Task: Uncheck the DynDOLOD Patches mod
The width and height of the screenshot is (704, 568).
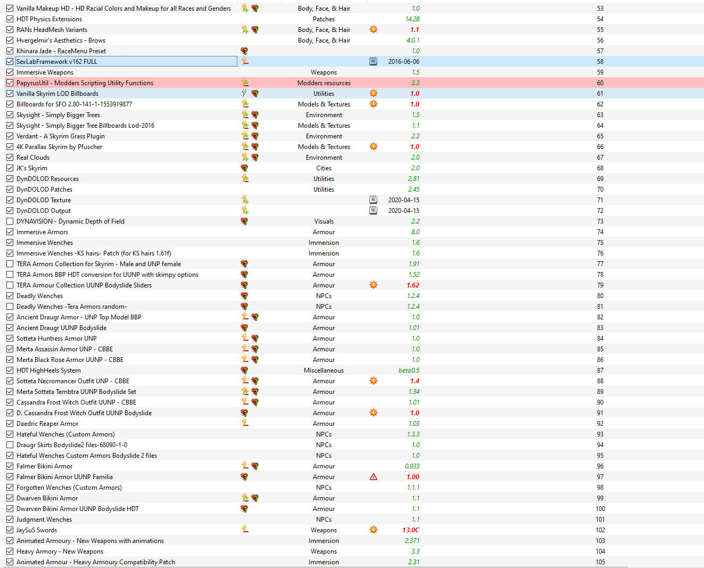Action: (10, 189)
